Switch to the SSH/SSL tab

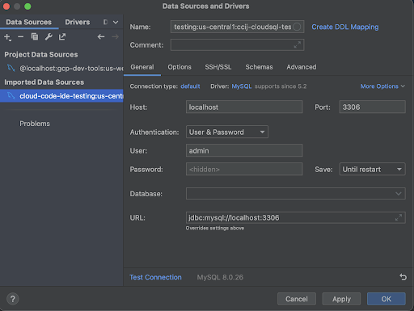[x=218, y=67]
